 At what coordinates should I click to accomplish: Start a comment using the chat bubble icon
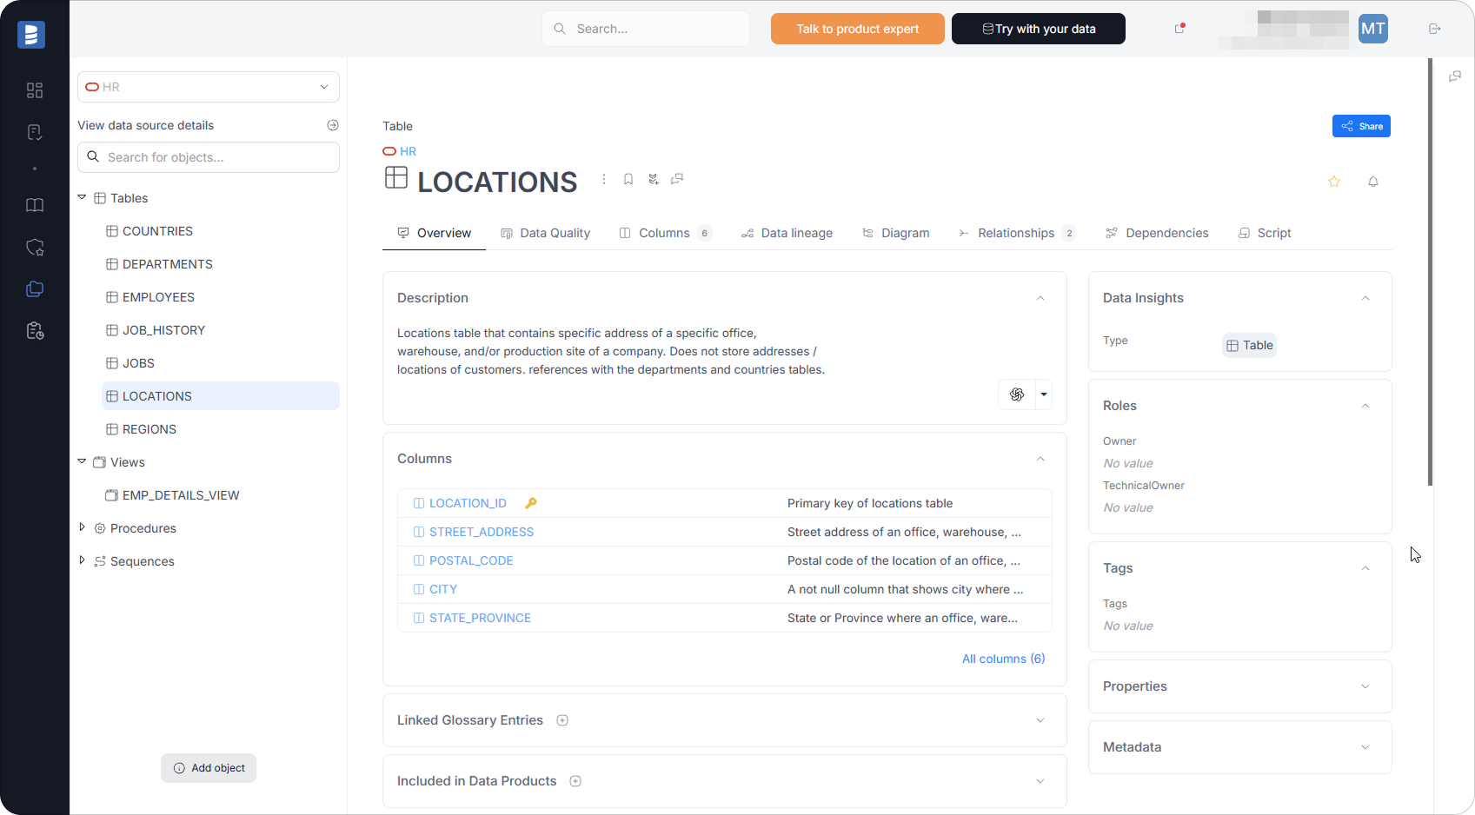coord(678,179)
